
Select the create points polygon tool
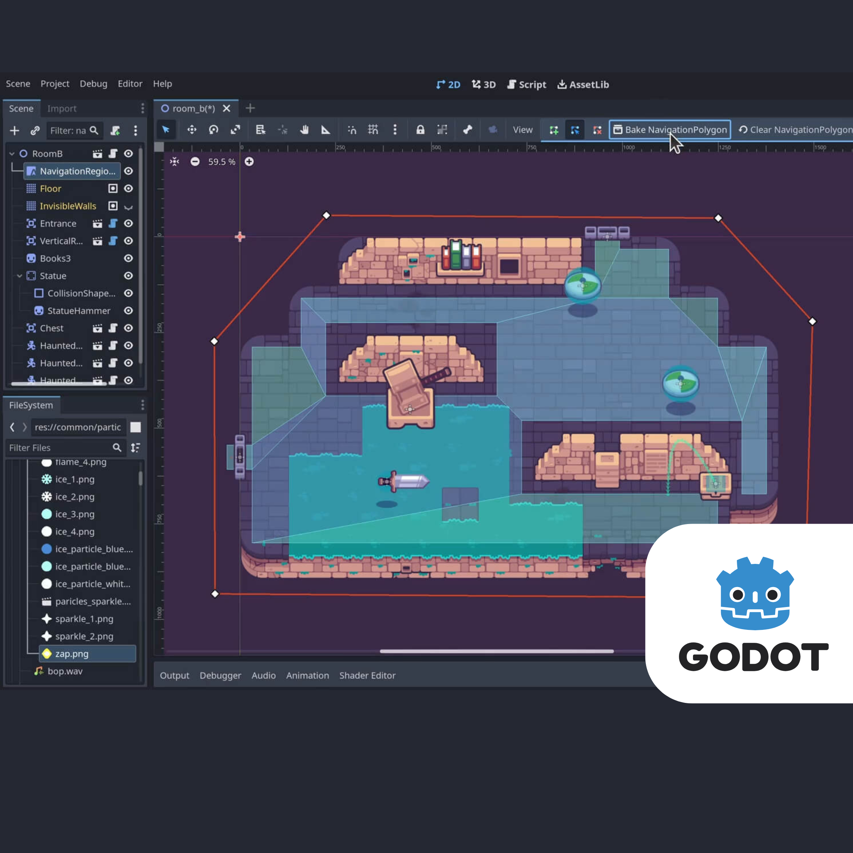[554, 130]
